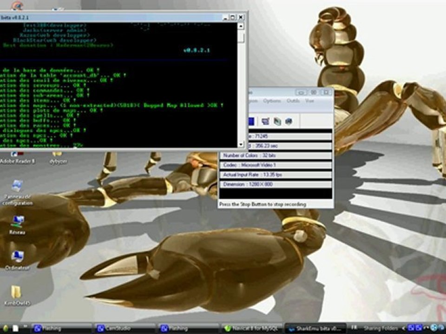Maximize the SharkEmu console window
Screen dimensions: 446x334
(233, 17)
